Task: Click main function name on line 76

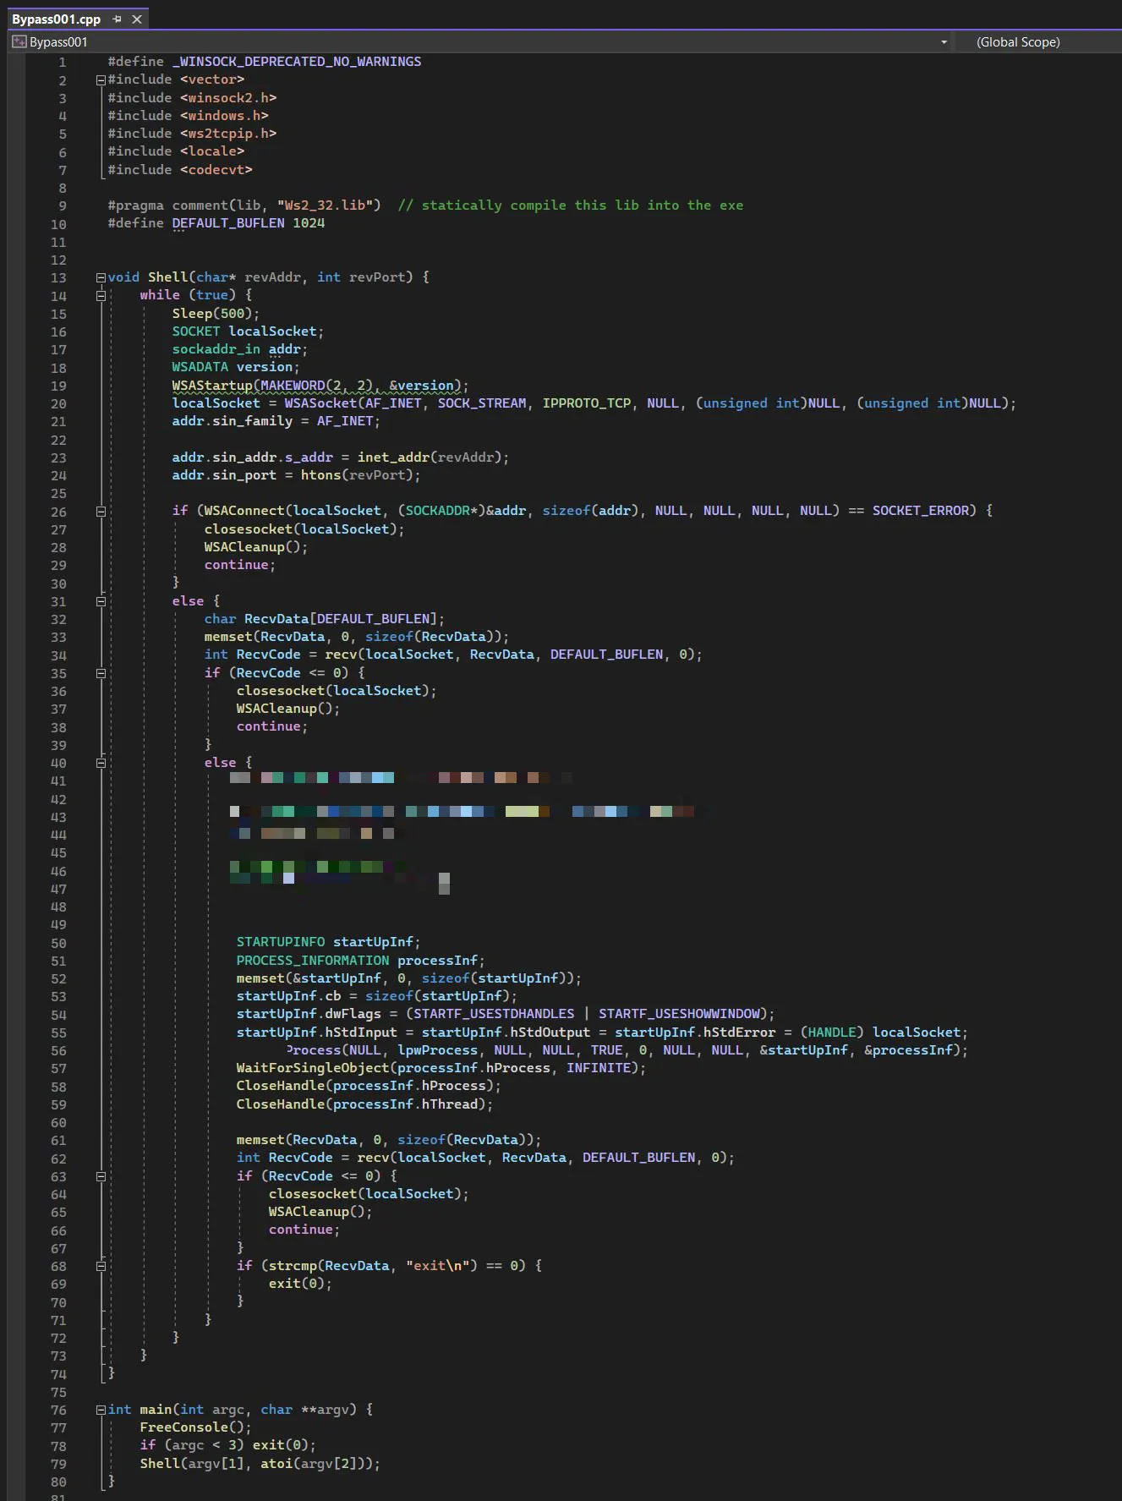Action: pos(156,1410)
